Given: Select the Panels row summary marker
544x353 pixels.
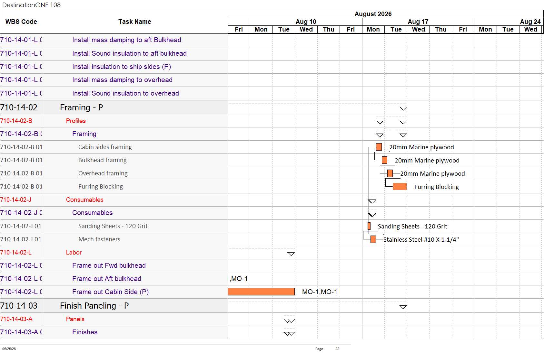Looking at the screenshot, I should pos(289,321).
